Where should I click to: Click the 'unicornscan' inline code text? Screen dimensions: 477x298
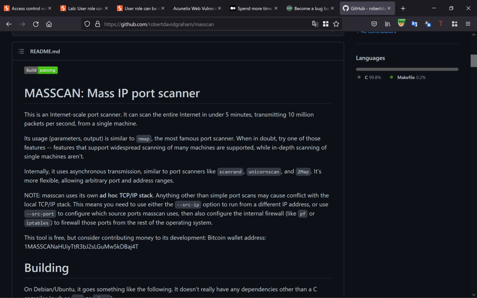pyautogui.click(x=264, y=172)
